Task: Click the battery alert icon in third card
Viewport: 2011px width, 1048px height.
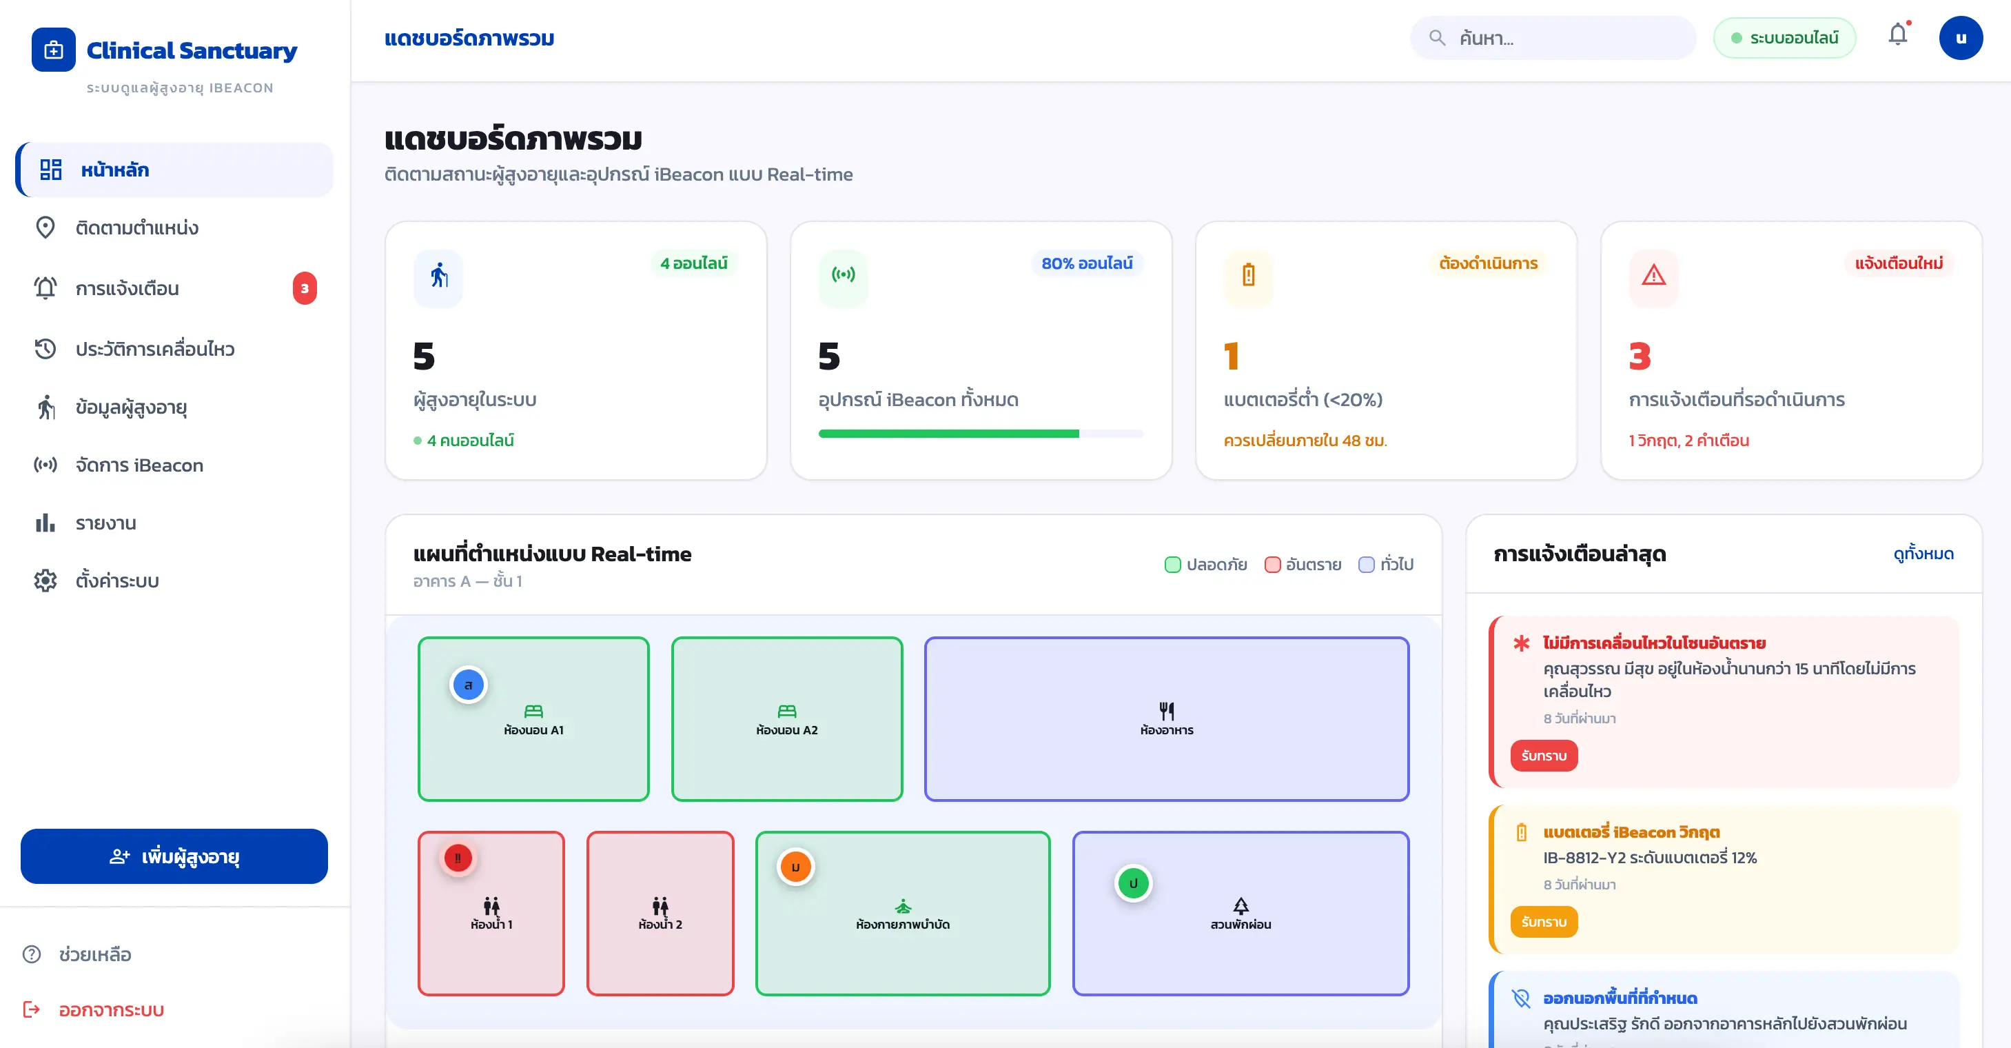Action: [x=1248, y=276]
